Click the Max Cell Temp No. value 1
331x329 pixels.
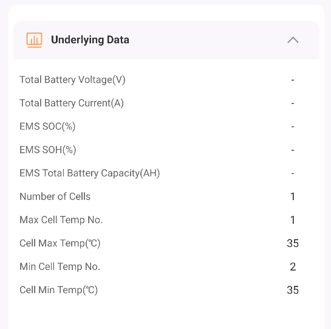point(293,220)
